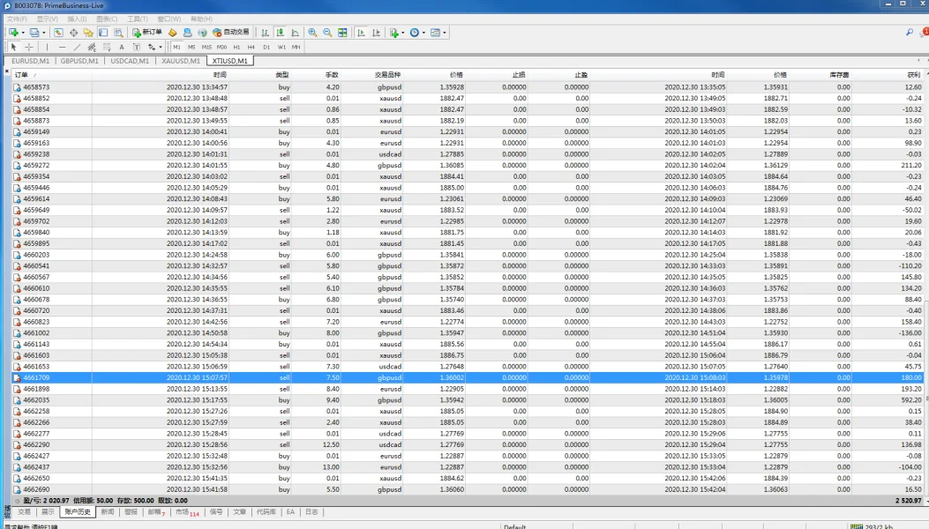Click the zoom out magnifier icon
This screenshot has width=929, height=529.
tap(327, 33)
